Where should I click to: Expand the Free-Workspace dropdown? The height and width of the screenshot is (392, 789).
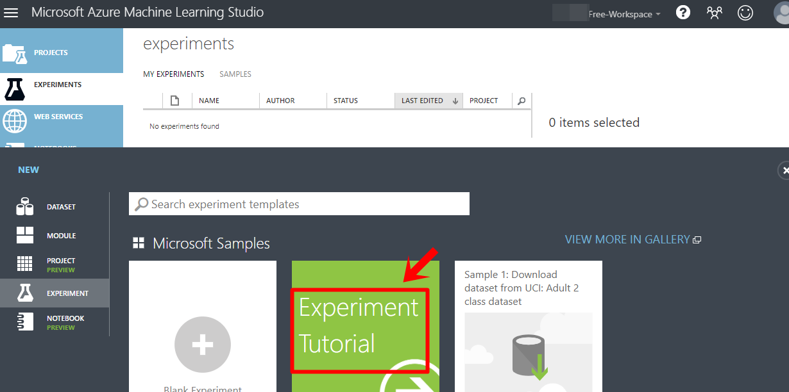click(x=624, y=14)
